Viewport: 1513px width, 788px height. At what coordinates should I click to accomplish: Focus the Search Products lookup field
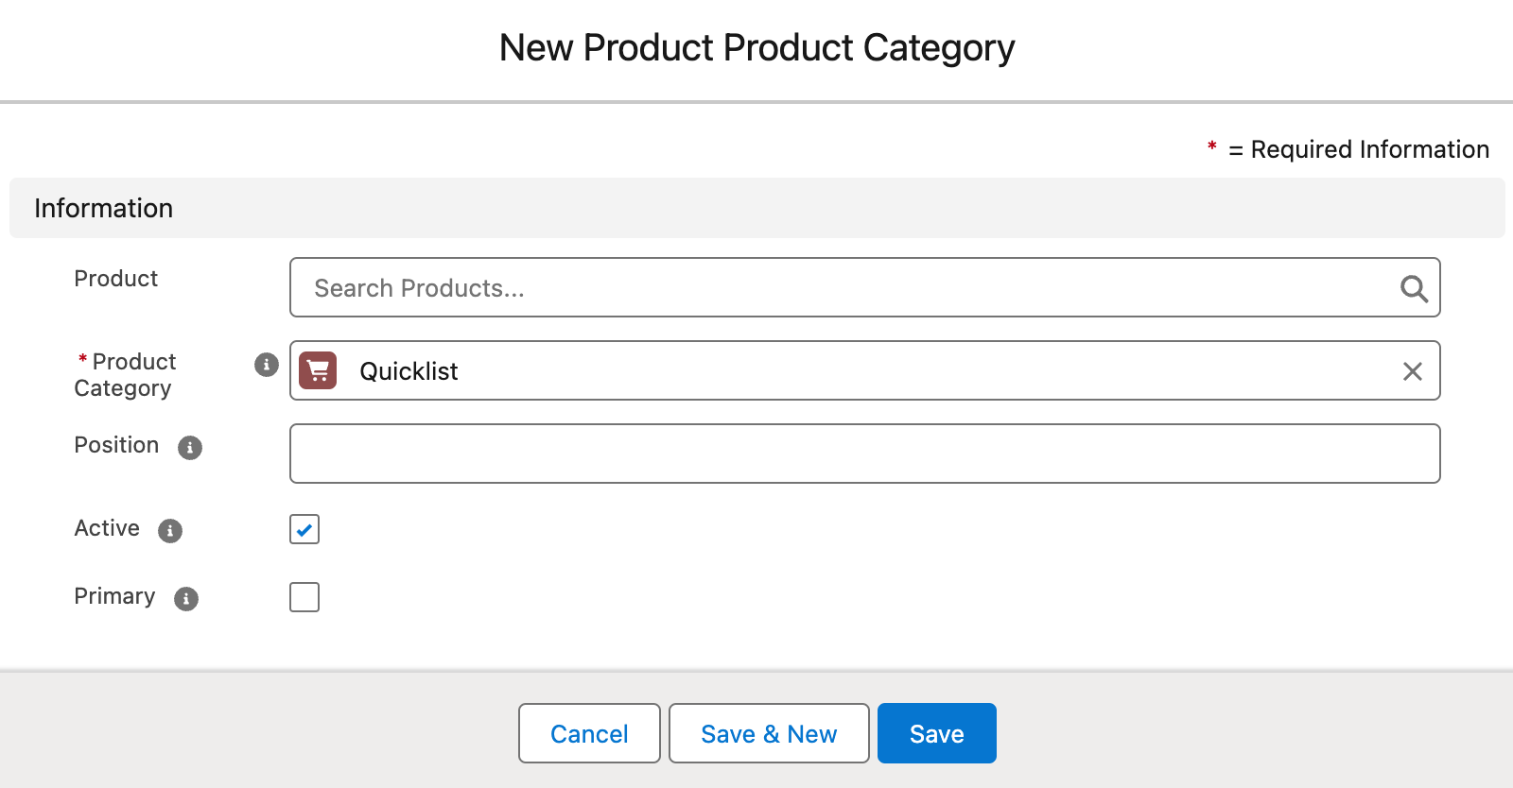[x=842, y=288]
